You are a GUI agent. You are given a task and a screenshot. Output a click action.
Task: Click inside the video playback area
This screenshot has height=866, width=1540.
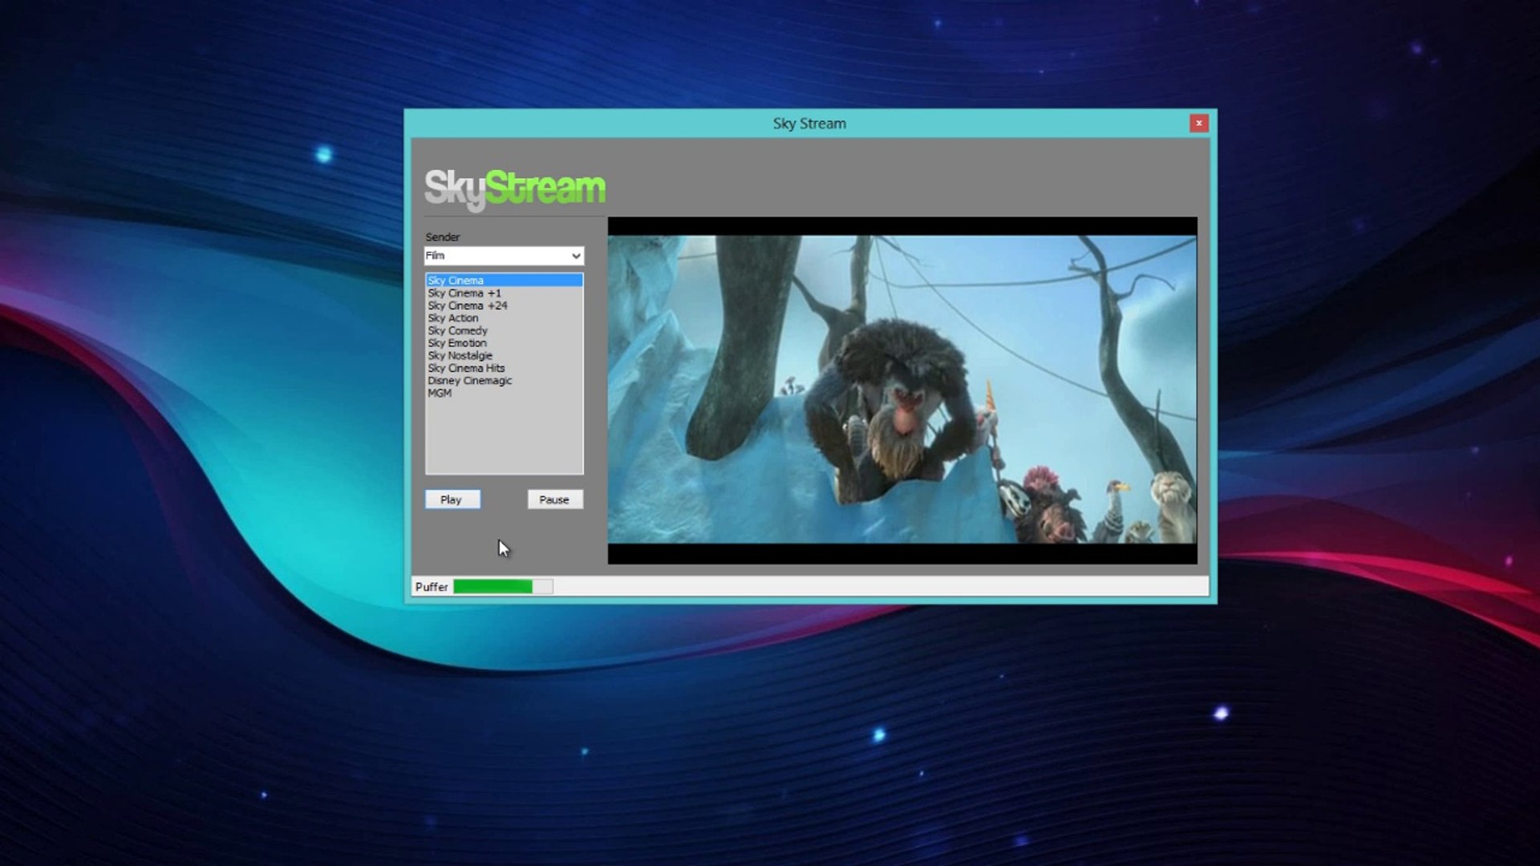pyautogui.click(x=902, y=390)
